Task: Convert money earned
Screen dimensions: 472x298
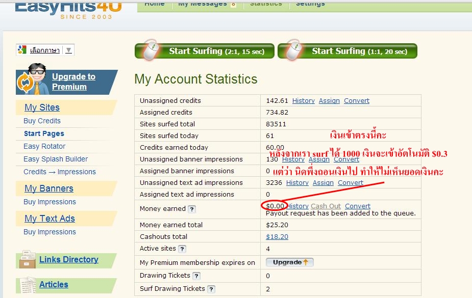Action: [x=358, y=206]
